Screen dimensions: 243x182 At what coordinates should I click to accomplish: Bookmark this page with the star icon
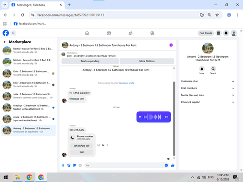tap(217, 15)
